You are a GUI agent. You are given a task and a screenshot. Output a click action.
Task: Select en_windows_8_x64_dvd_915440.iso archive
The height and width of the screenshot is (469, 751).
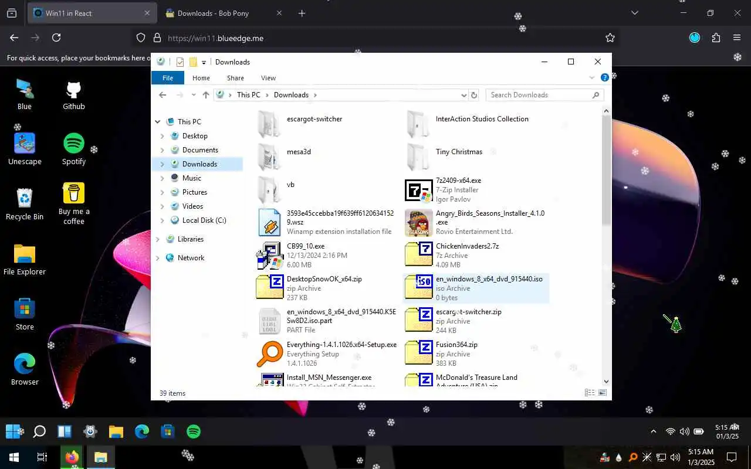click(x=476, y=288)
